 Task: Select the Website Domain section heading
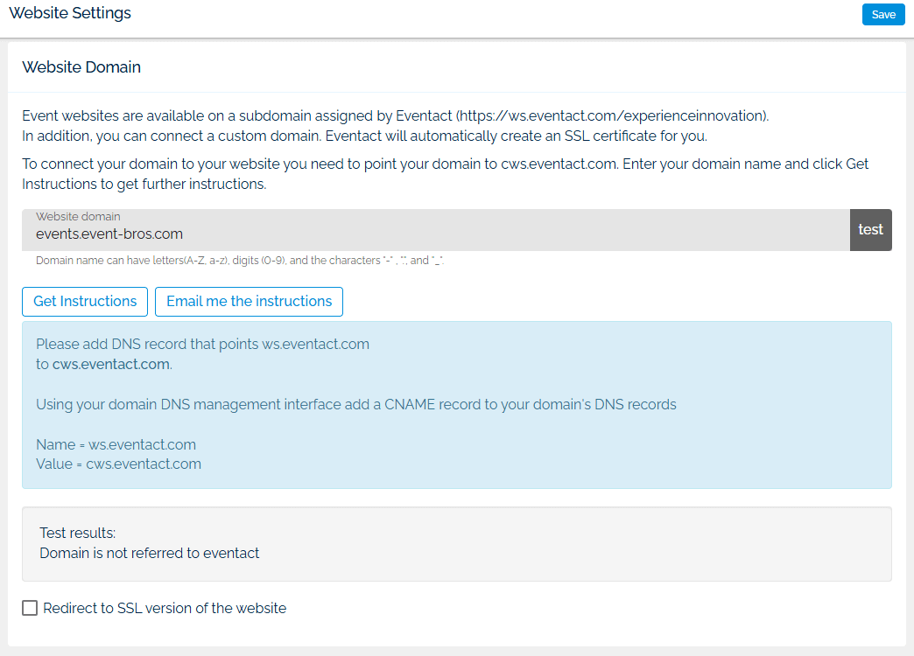click(81, 67)
